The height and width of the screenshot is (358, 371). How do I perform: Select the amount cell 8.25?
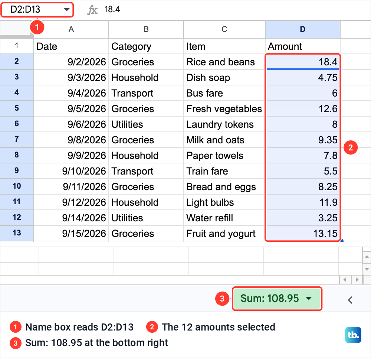click(x=303, y=186)
